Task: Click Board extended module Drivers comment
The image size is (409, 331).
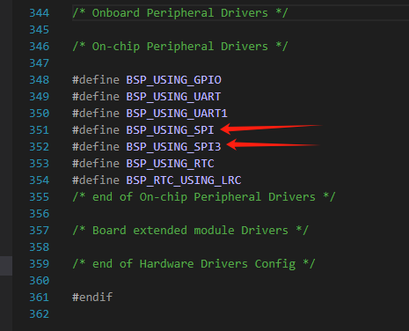Action: (x=191, y=231)
